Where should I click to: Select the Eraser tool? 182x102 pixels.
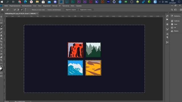1,39
